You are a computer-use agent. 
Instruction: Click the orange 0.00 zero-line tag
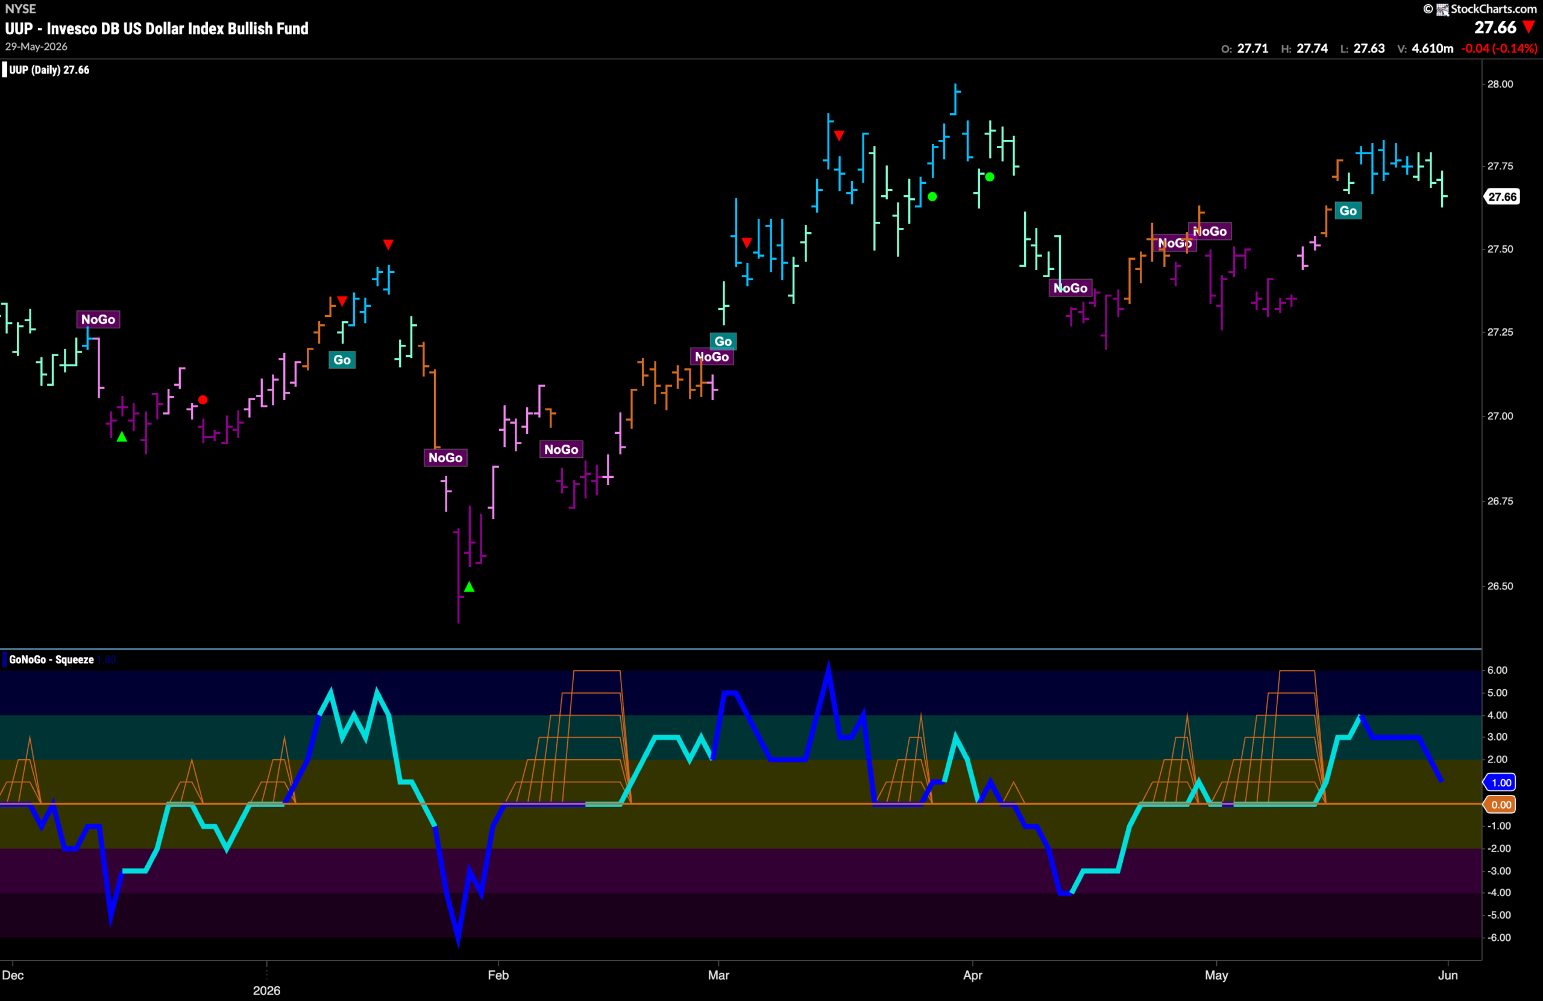pyautogui.click(x=1500, y=805)
